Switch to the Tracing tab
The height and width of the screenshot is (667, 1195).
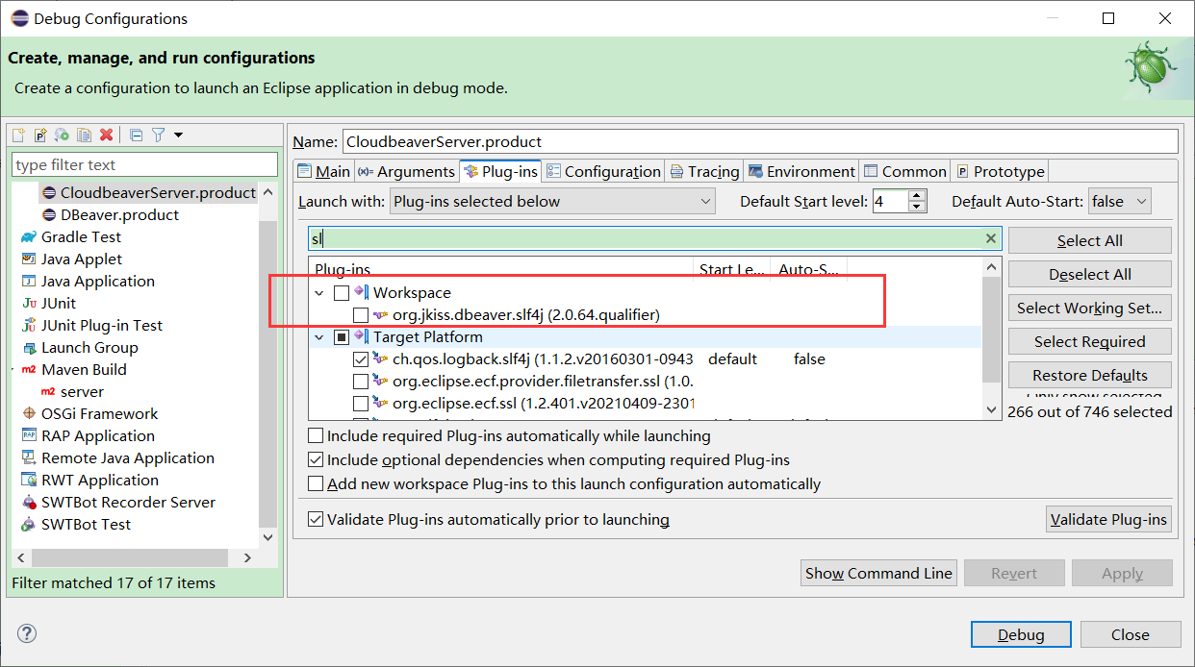pyautogui.click(x=704, y=171)
